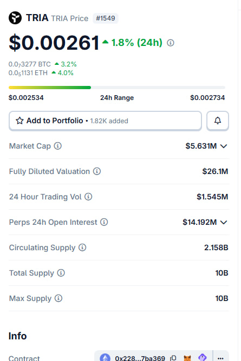Open more contract options ellipsis

click(x=220, y=358)
